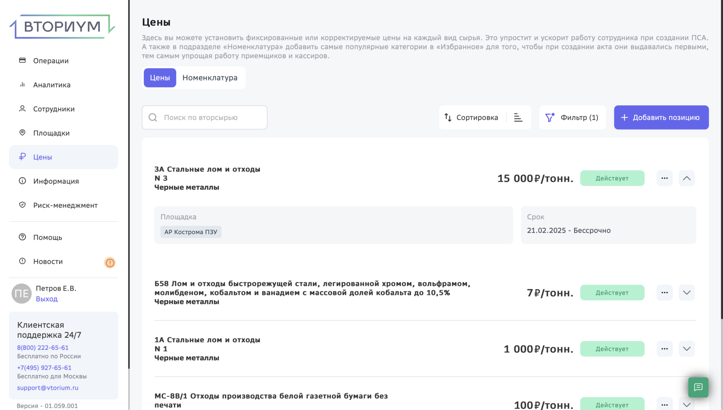Go to Риск-менеджмент section
Image resolution: width=723 pixels, height=410 pixels.
click(65, 205)
